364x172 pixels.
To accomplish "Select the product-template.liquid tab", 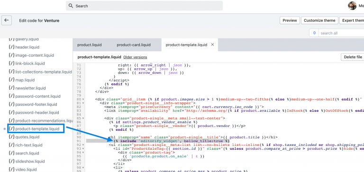I will pos(186,45).
